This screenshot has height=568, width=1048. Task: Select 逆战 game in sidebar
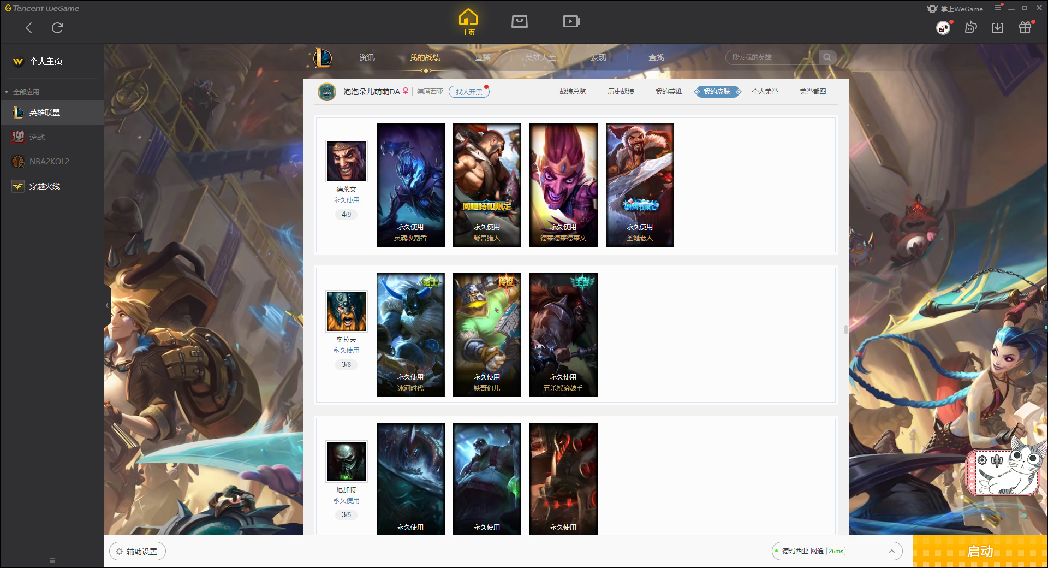pyautogui.click(x=52, y=137)
